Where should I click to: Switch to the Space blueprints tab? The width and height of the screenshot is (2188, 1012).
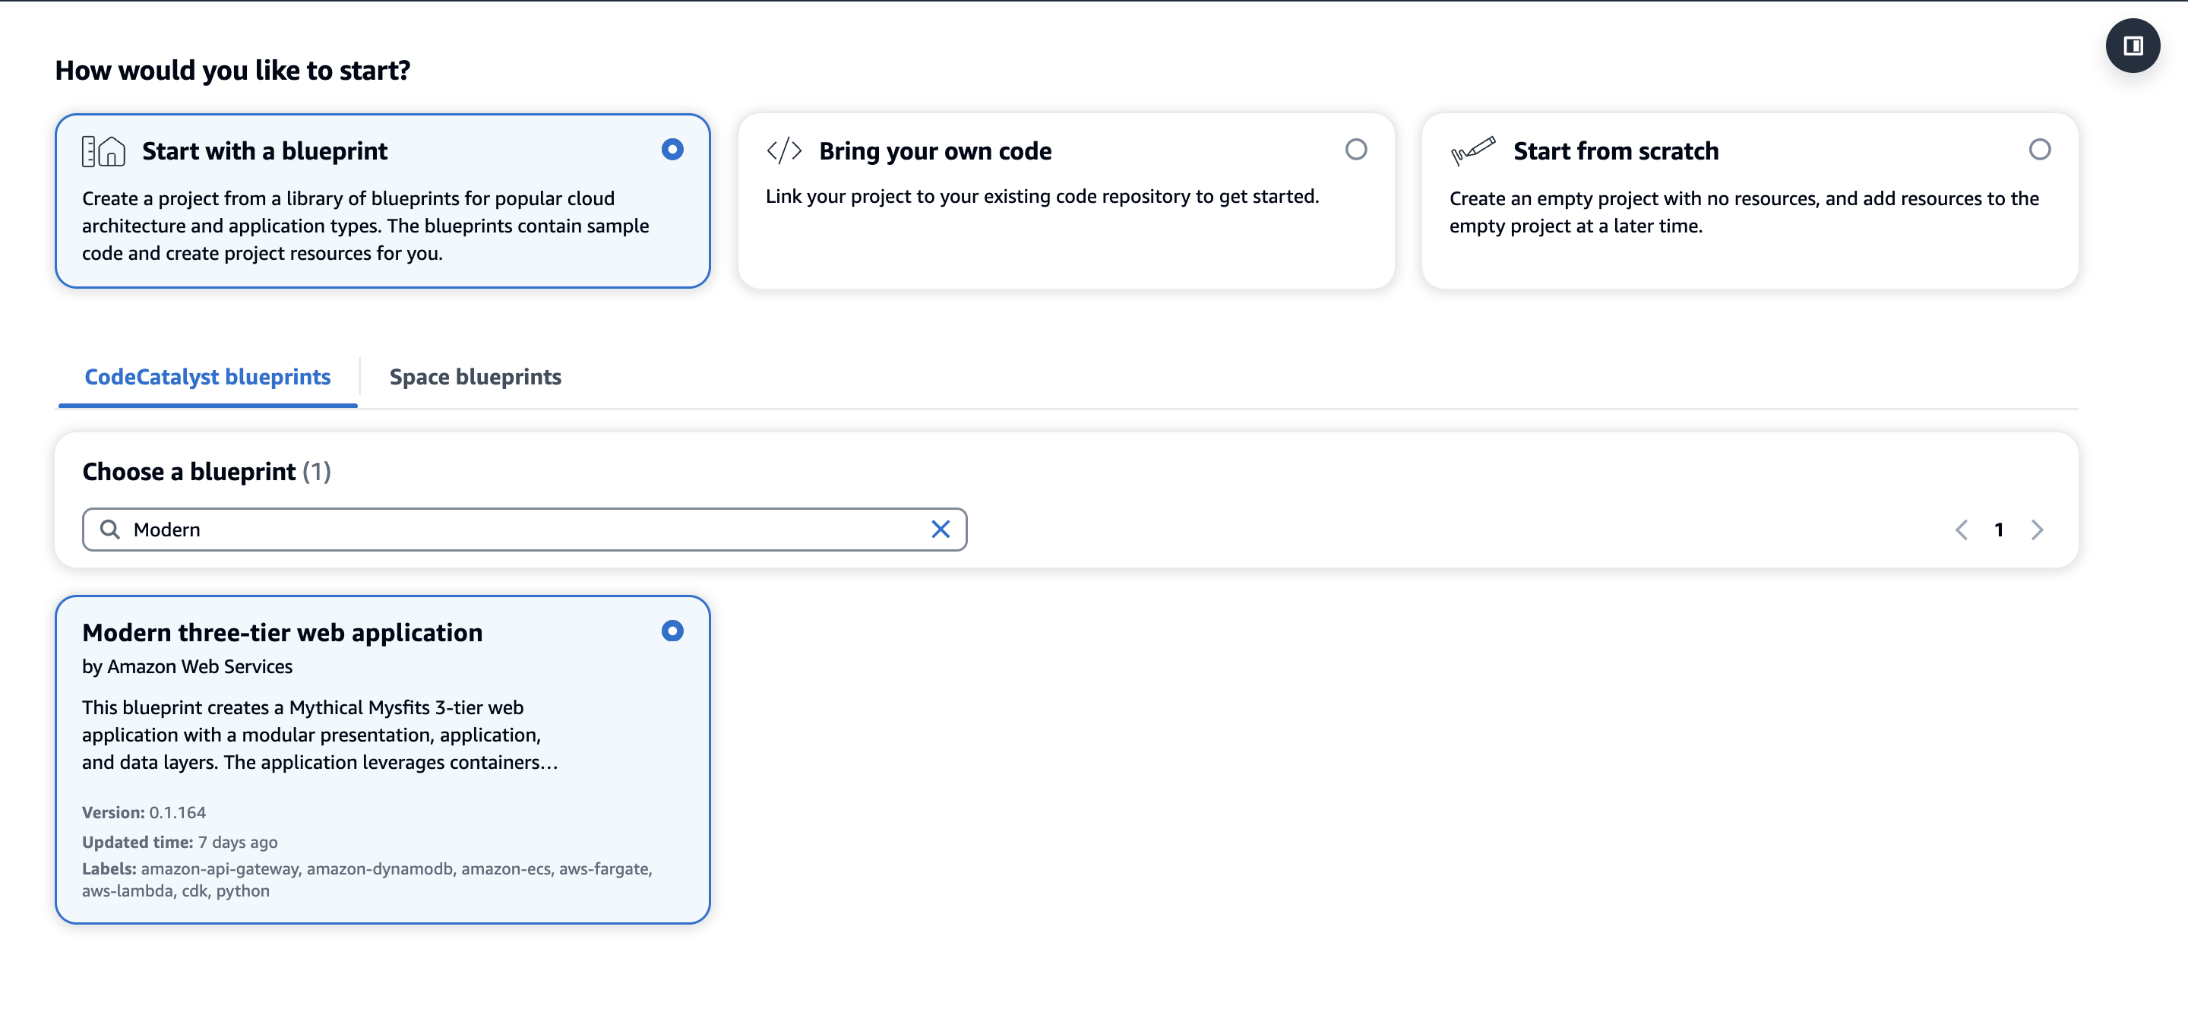coord(475,376)
